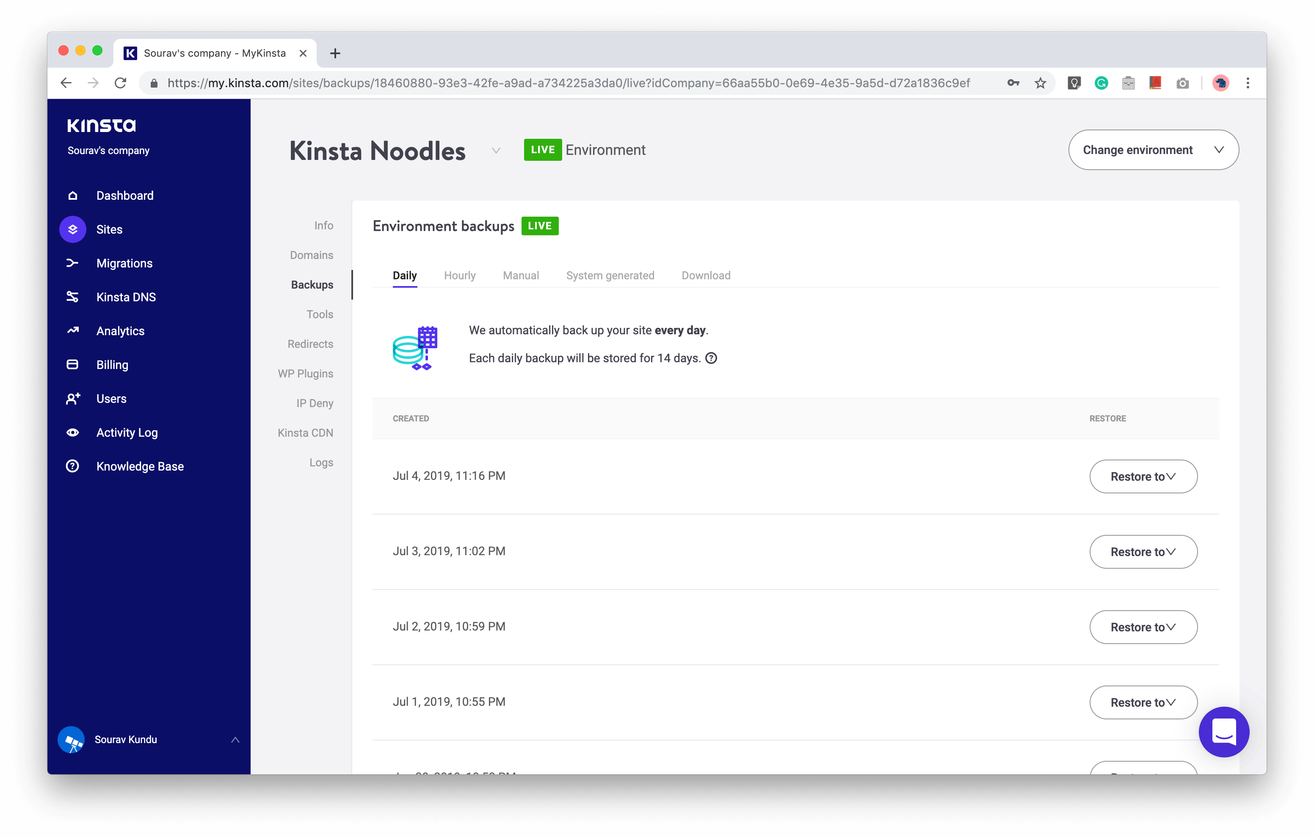This screenshot has height=837, width=1314.
Task: Click the Sourav's company name label
Action: pos(108,150)
